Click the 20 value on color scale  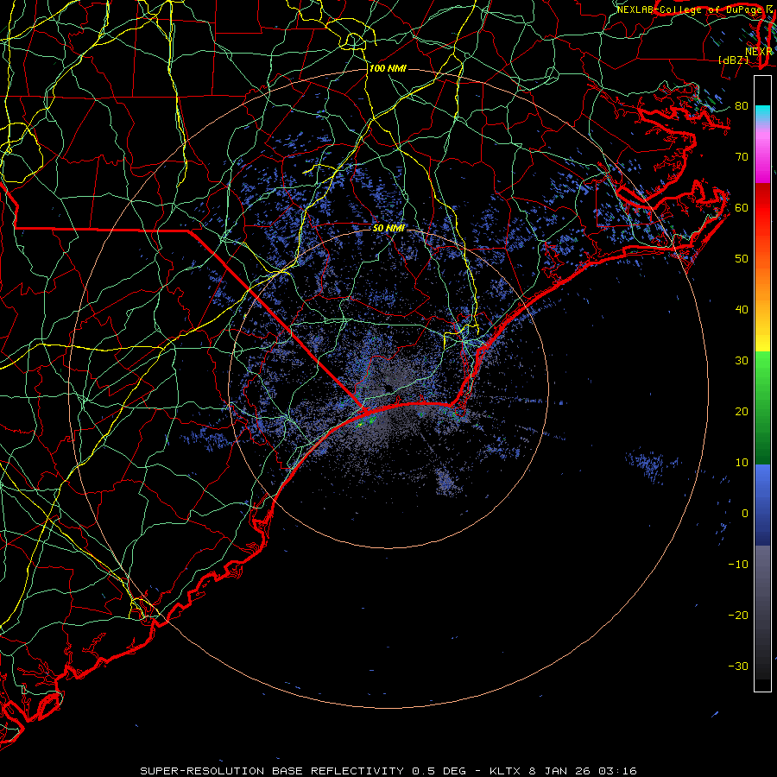742,411
